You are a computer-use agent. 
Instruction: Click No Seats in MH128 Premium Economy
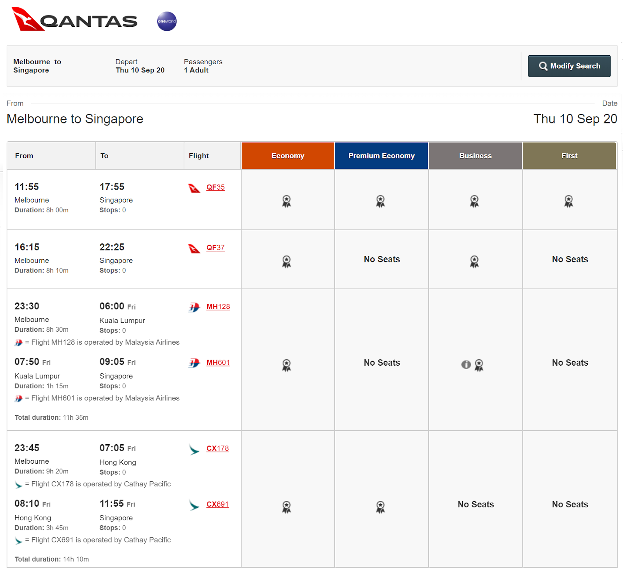click(x=382, y=363)
